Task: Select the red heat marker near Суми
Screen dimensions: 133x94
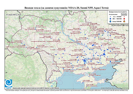Action: (90, 26)
